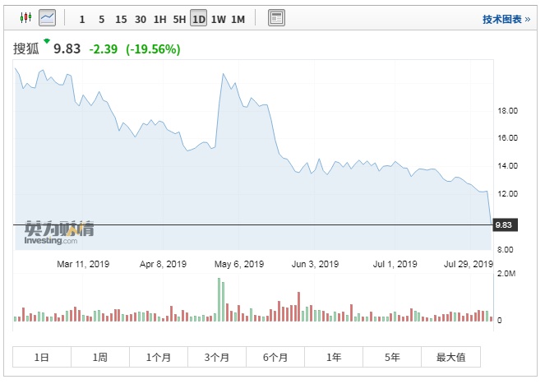Click the tallest volume bar near May 6
545x384 pixels.
point(219,299)
